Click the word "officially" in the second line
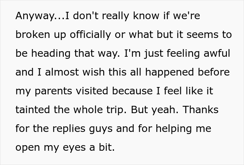The image size is (244, 165). (90, 34)
